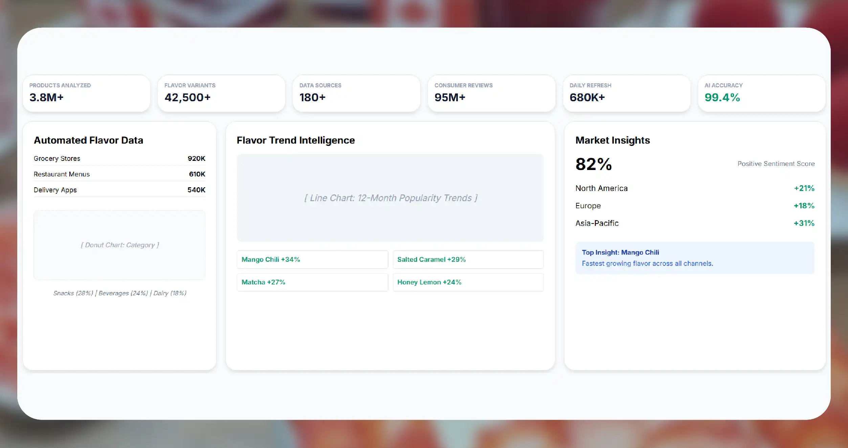Image resolution: width=848 pixels, height=448 pixels.
Task: Select the 'Delivery Apps' row label
Action: pyautogui.click(x=55, y=190)
